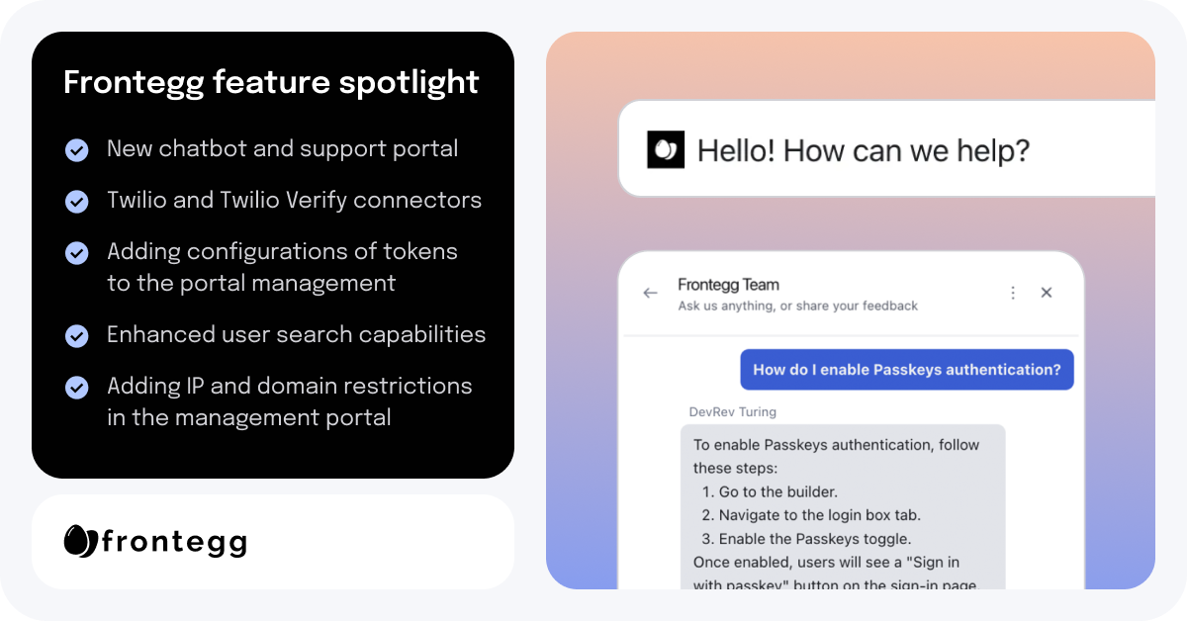Image resolution: width=1187 pixels, height=621 pixels.
Task: Click checkmark beside Adding IP and domain restrictions
Action: [x=76, y=388]
